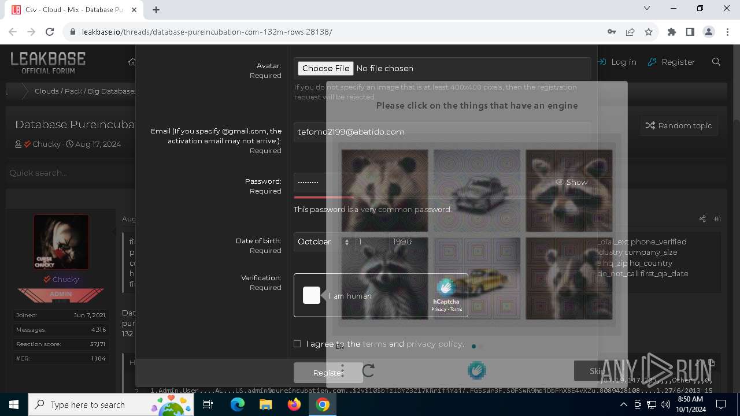Click the email input field
The image size is (740, 416).
tap(442, 132)
